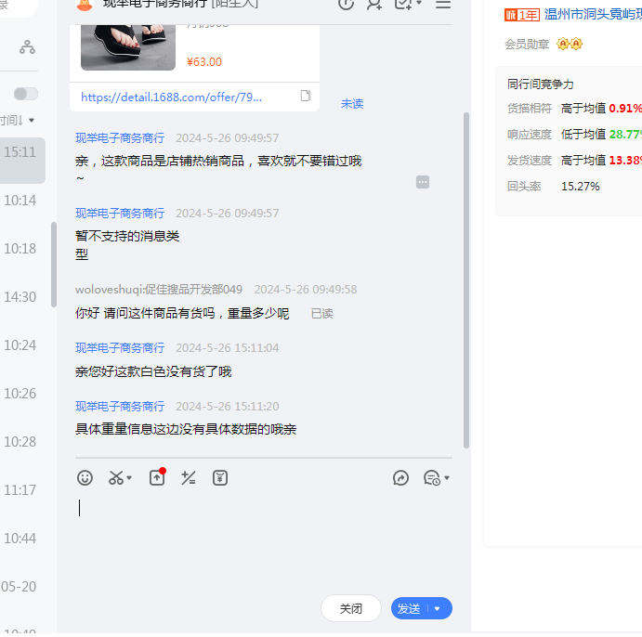Click the organization tree icon in sidebar
The height and width of the screenshot is (637, 642).
click(27, 47)
